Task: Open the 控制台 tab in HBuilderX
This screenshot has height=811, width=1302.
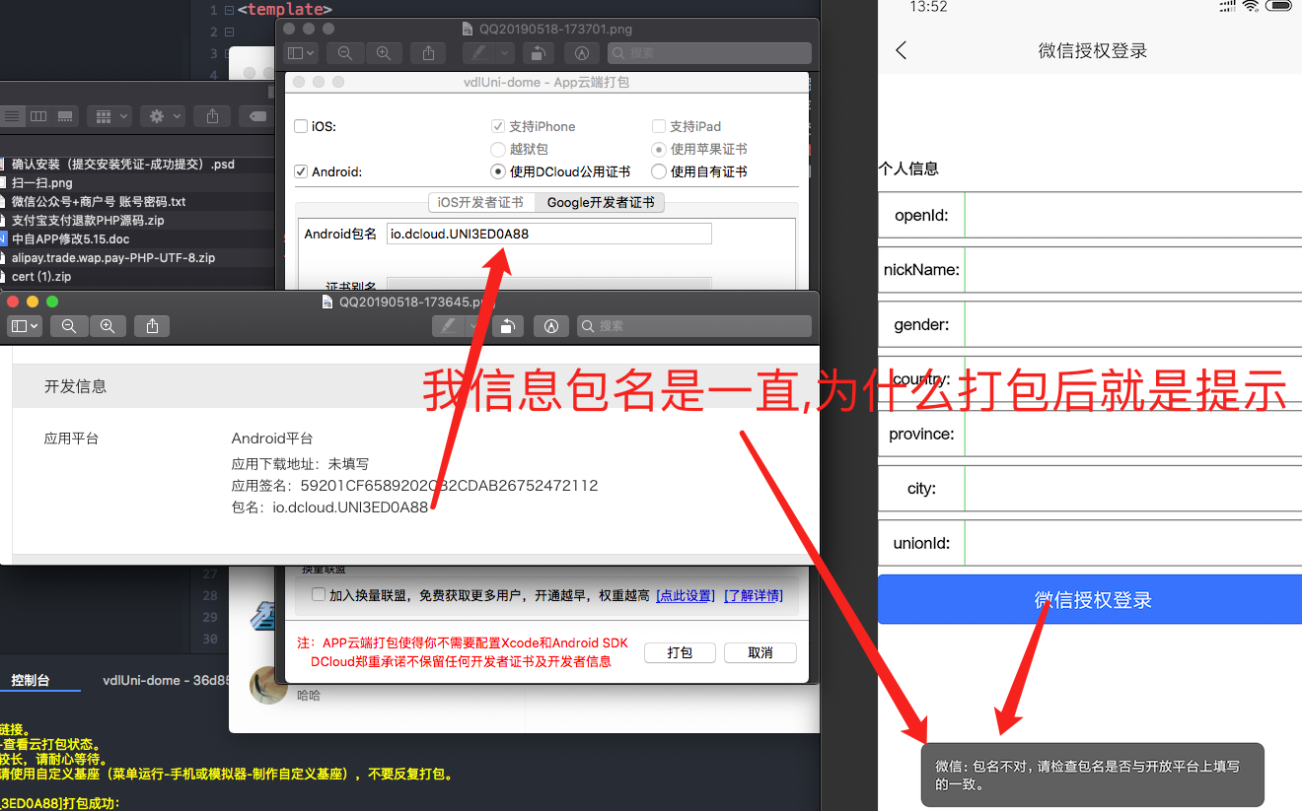Action: (x=31, y=680)
